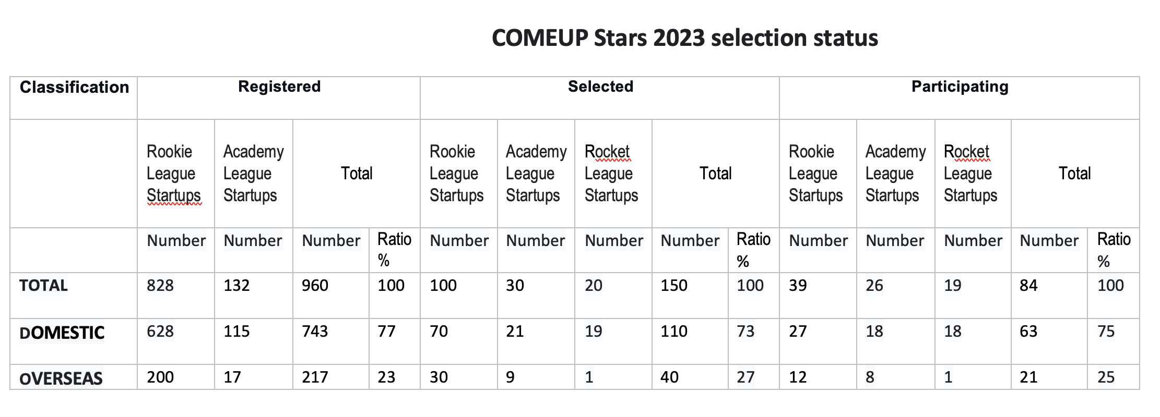Select the TOTAL row label
The width and height of the screenshot is (1160, 417).
click(x=44, y=286)
